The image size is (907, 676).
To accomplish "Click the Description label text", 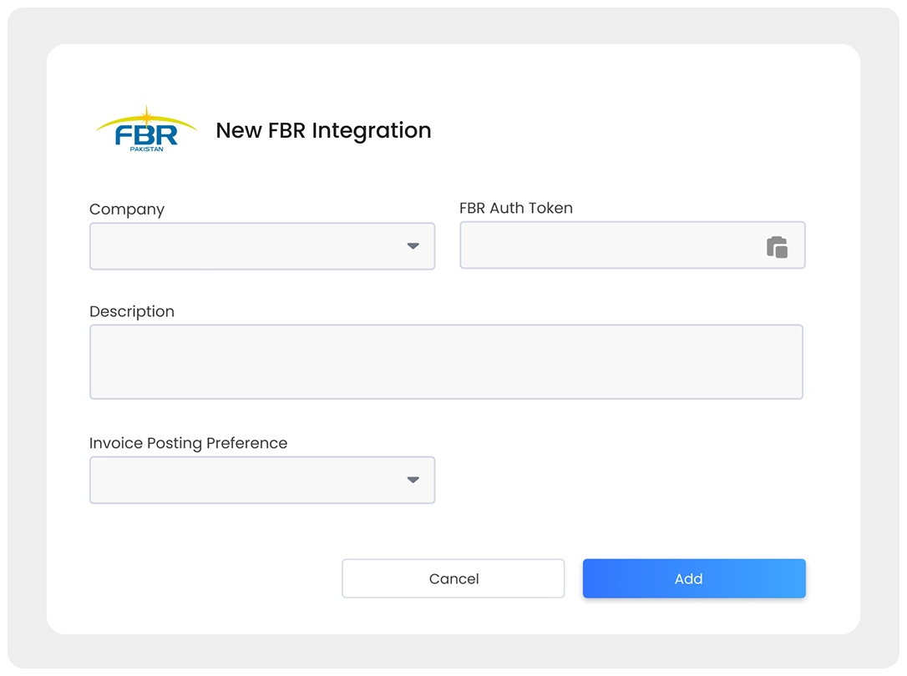I will pos(132,311).
